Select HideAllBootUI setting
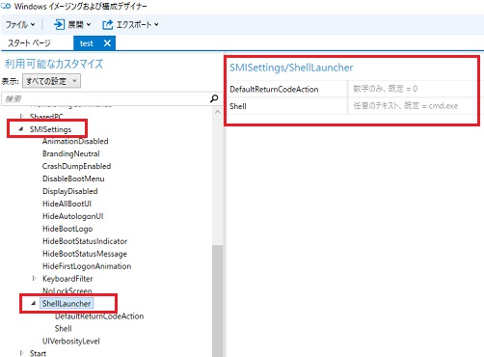The height and width of the screenshot is (357, 484). pyautogui.click(x=67, y=204)
